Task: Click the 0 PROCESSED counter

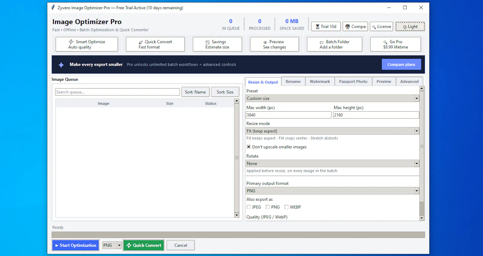Action: [260, 24]
